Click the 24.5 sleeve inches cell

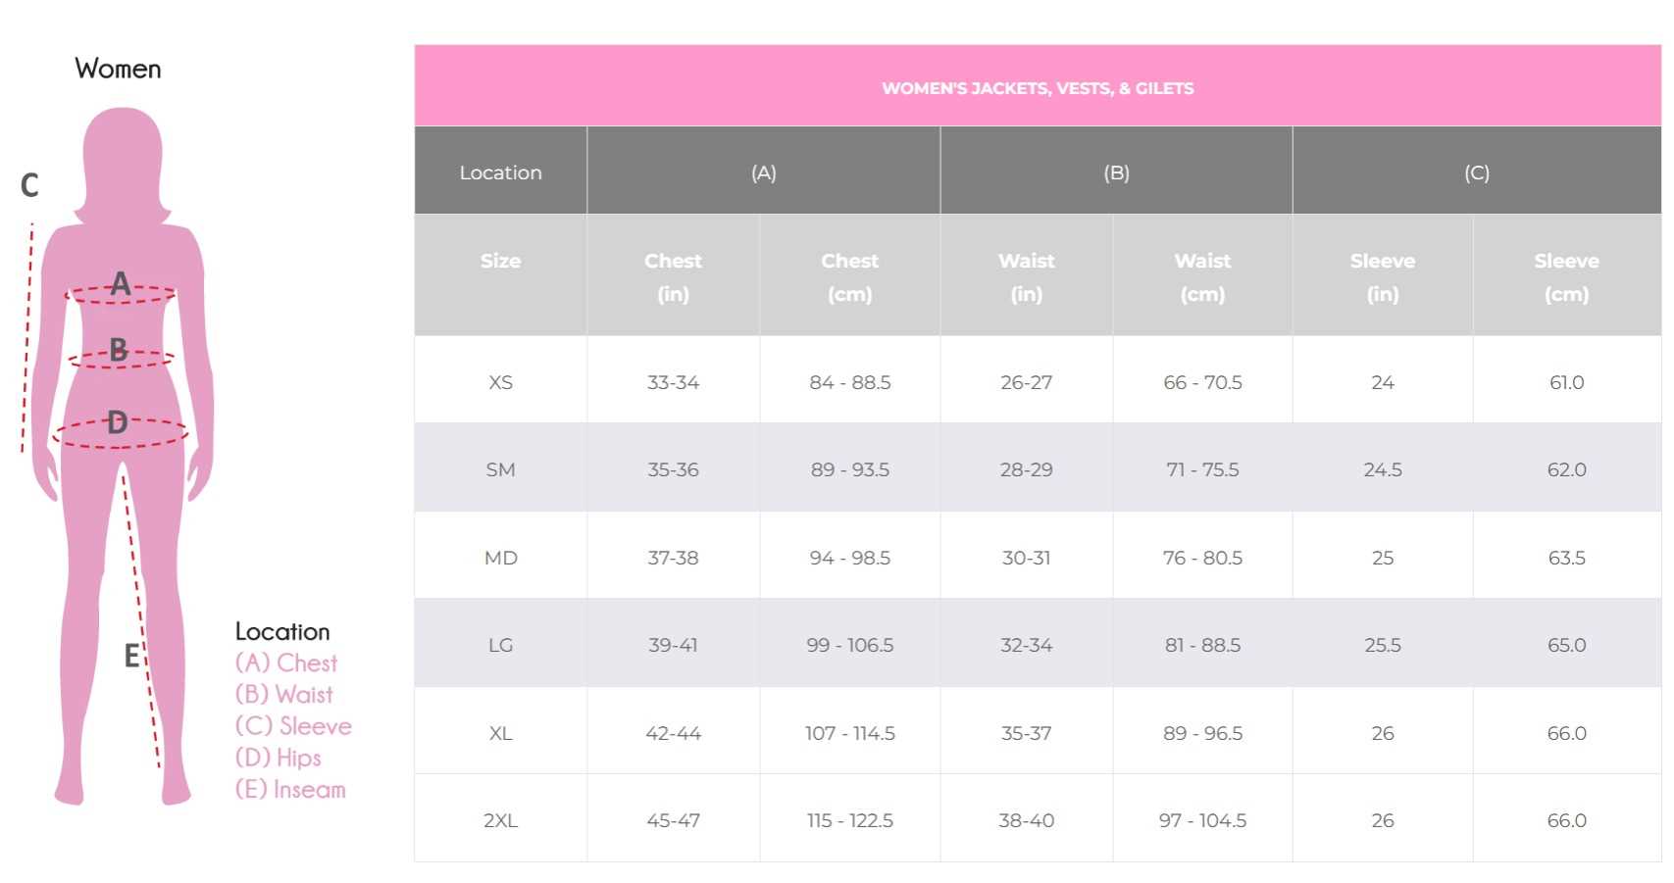click(x=1383, y=469)
